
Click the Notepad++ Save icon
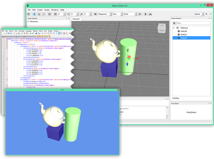click(9, 33)
